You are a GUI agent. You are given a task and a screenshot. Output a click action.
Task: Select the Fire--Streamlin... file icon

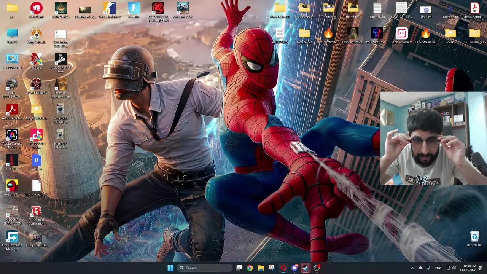coord(426,36)
